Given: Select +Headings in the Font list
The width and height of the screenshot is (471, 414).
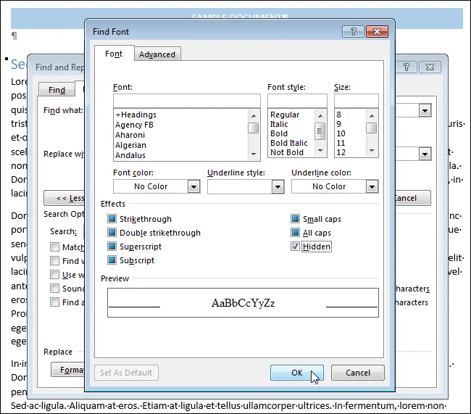Looking at the screenshot, I should tap(136, 115).
